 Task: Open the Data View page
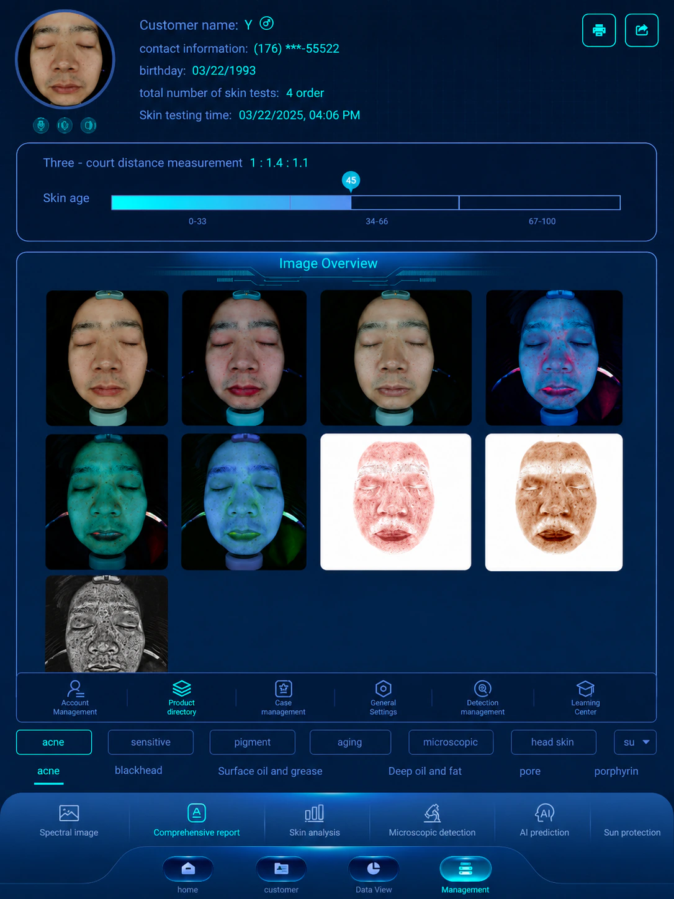pyautogui.click(x=374, y=875)
